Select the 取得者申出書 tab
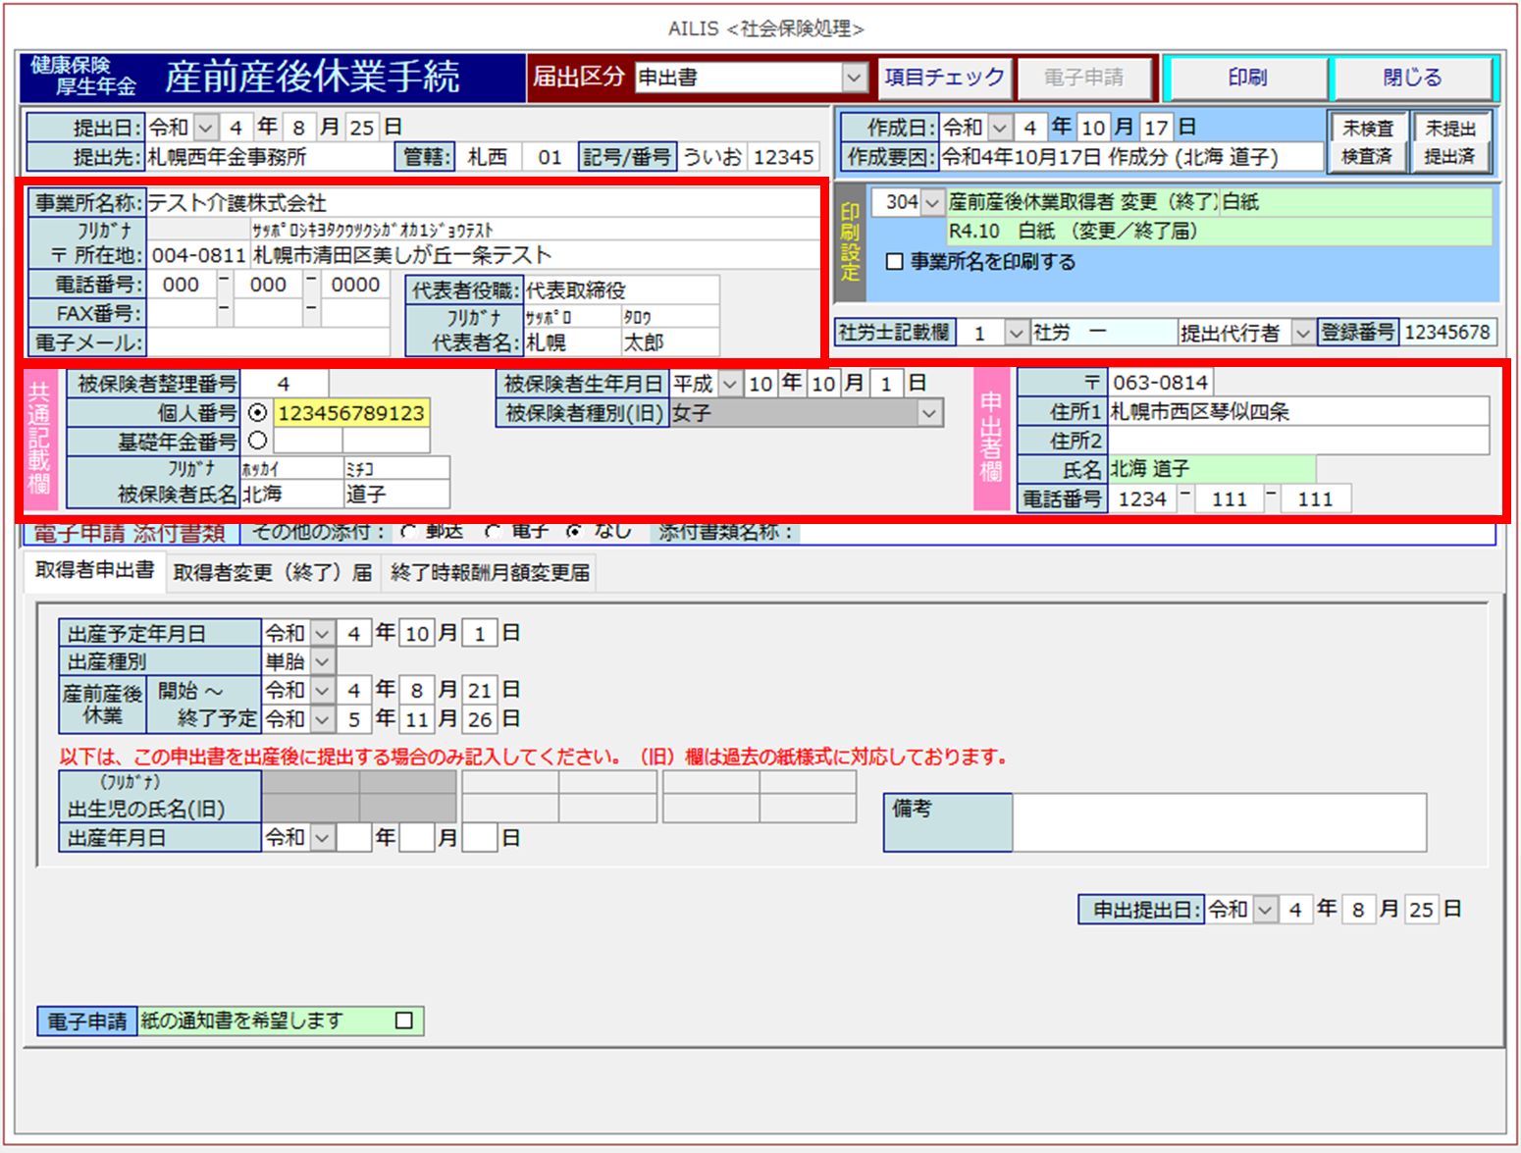Screen dimensions: 1521x1153 pos(94,571)
